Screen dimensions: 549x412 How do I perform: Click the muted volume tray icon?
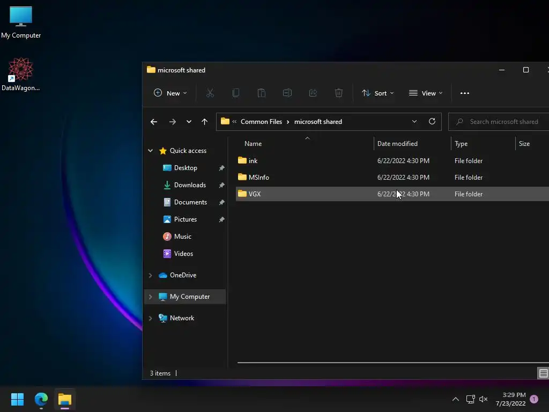483,399
